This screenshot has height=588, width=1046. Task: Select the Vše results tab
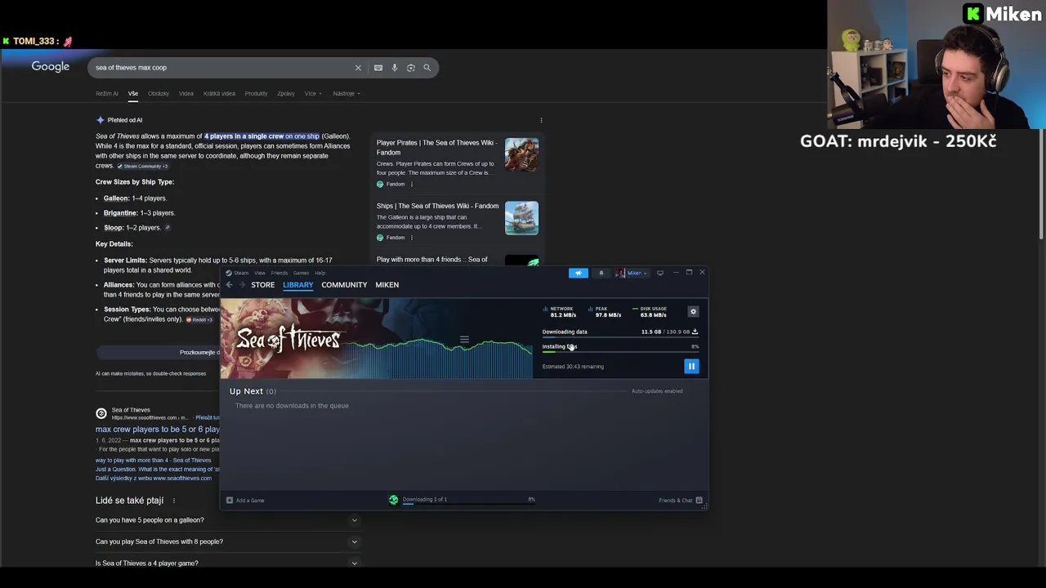tap(133, 94)
